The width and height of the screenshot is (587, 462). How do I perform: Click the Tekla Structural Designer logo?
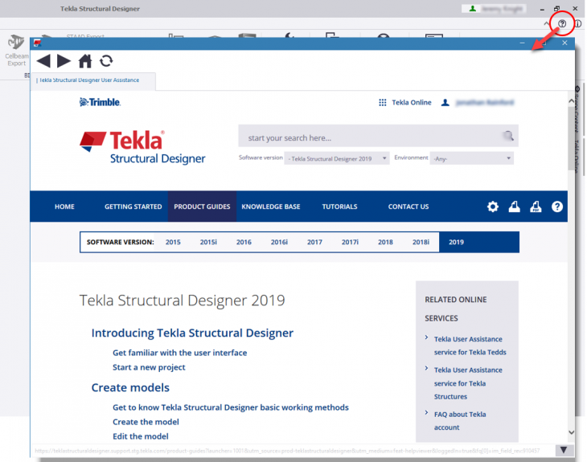142,147
